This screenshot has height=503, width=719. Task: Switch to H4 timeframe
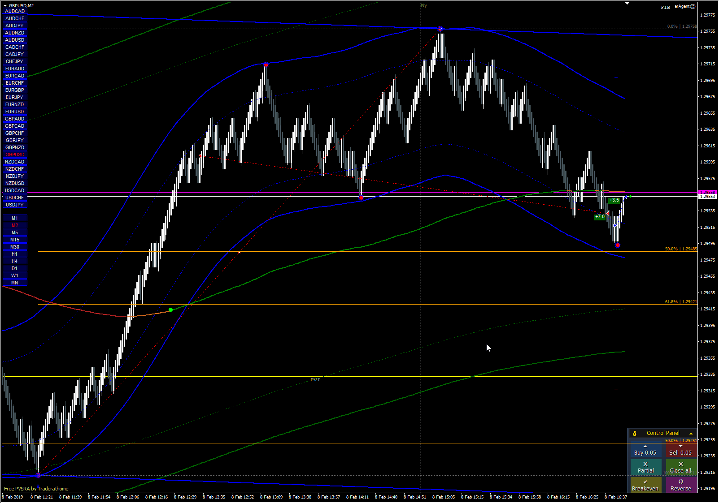pyautogui.click(x=15, y=261)
